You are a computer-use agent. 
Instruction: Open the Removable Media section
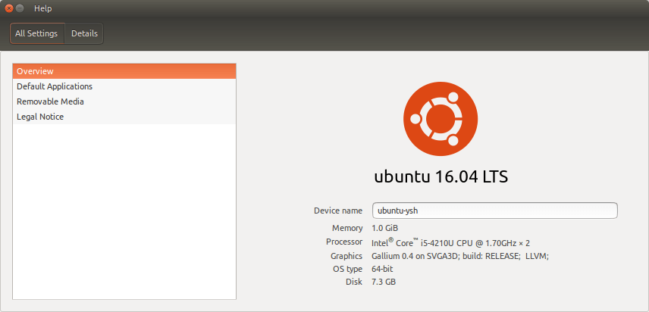click(124, 101)
